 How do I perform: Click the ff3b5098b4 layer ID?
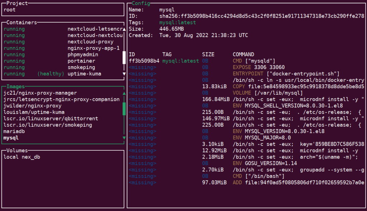pyautogui.click(x=144, y=61)
